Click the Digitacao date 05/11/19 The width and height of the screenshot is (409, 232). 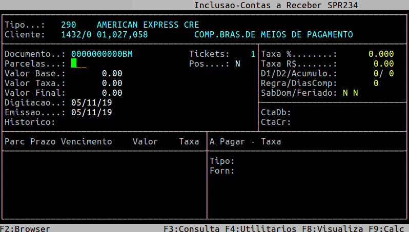click(92, 102)
